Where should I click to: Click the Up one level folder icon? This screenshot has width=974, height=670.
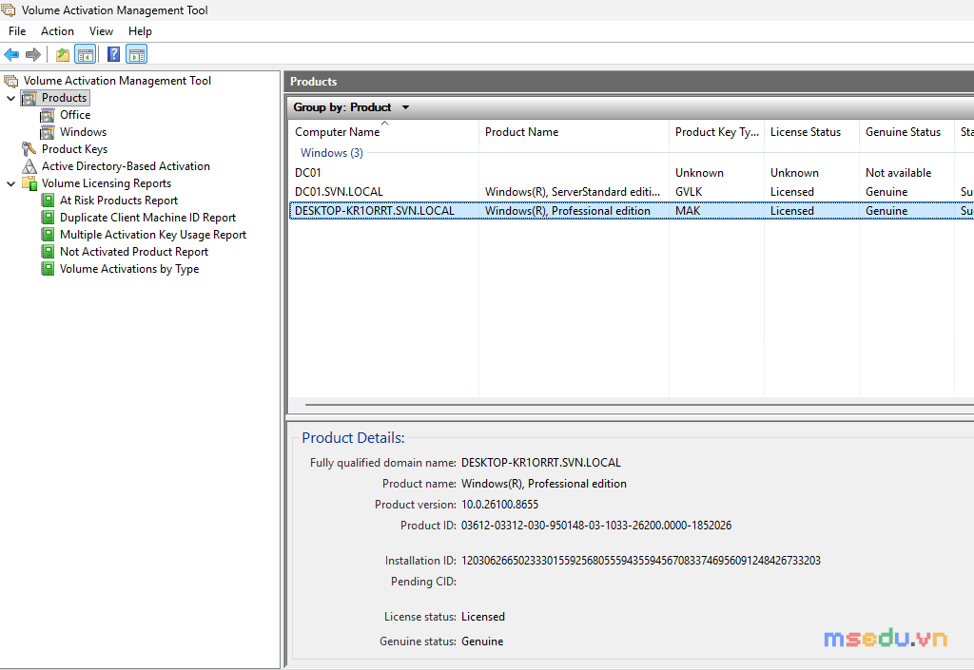click(x=62, y=54)
